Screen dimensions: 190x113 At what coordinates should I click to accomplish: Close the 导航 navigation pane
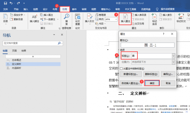point(62,35)
